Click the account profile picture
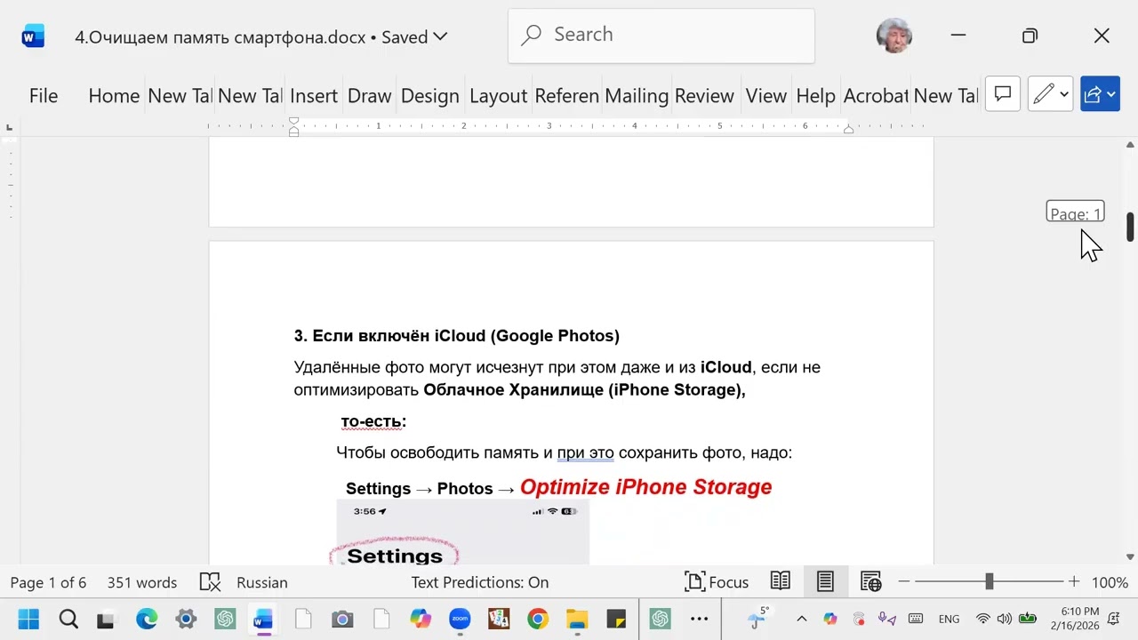1138x640 pixels. (x=894, y=36)
